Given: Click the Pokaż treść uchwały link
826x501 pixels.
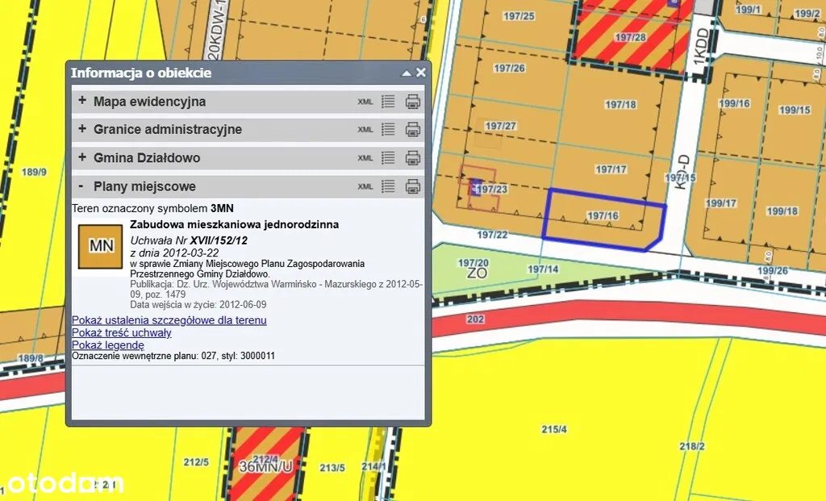Looking at the screenshot, I should [122, 332].
